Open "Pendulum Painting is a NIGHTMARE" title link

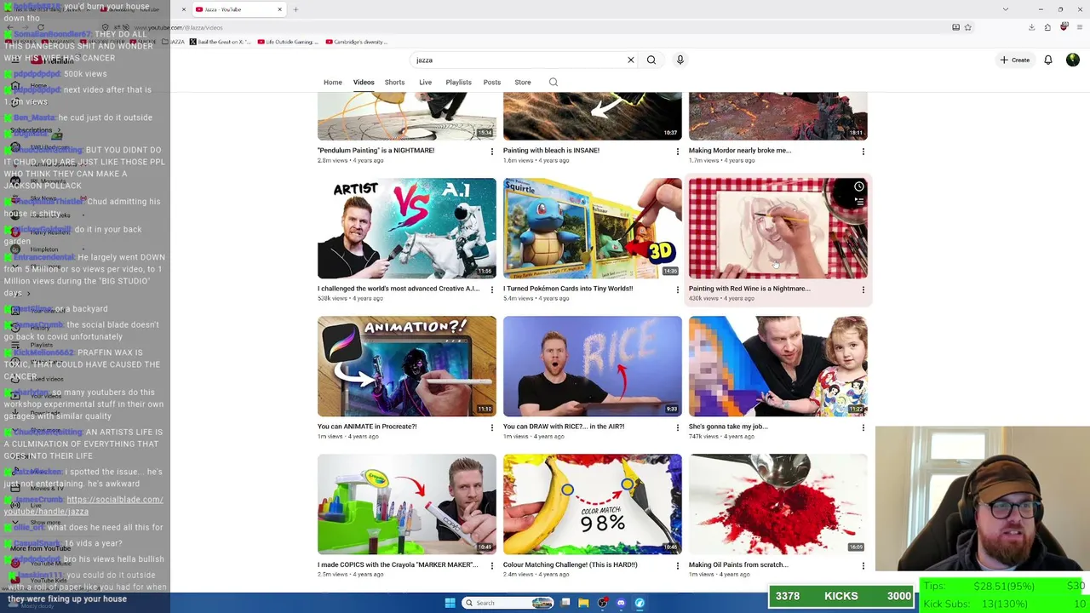pos(376,151)
